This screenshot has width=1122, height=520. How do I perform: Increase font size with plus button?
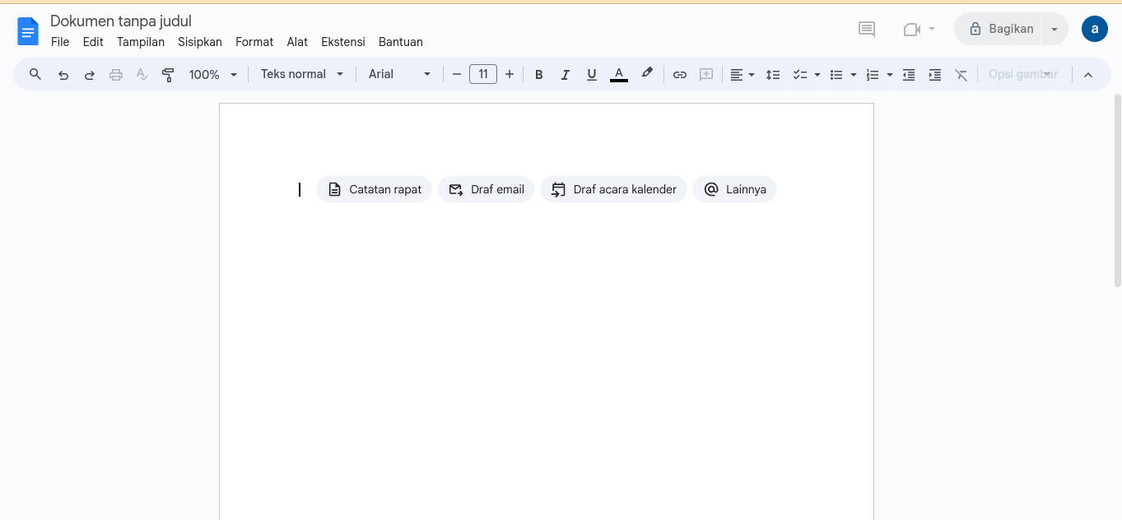pos(510,75)
